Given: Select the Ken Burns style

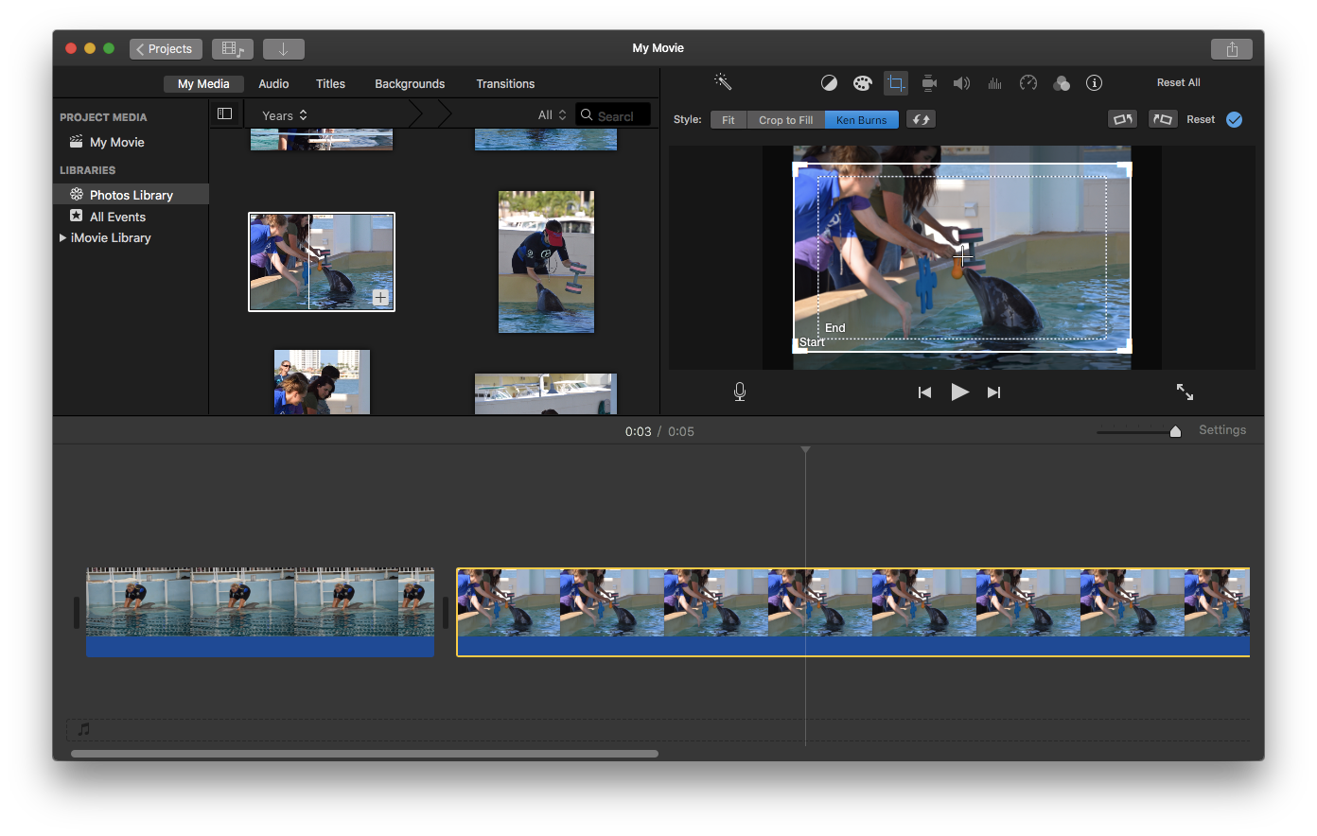Looking at the screenshot, I should (x=861, y=120).
